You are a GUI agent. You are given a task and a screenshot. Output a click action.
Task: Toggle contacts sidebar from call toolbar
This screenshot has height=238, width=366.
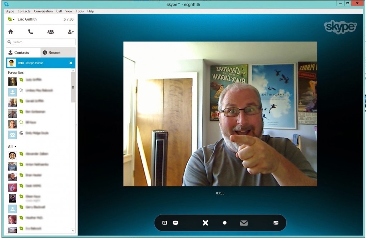tap(165, 223)
